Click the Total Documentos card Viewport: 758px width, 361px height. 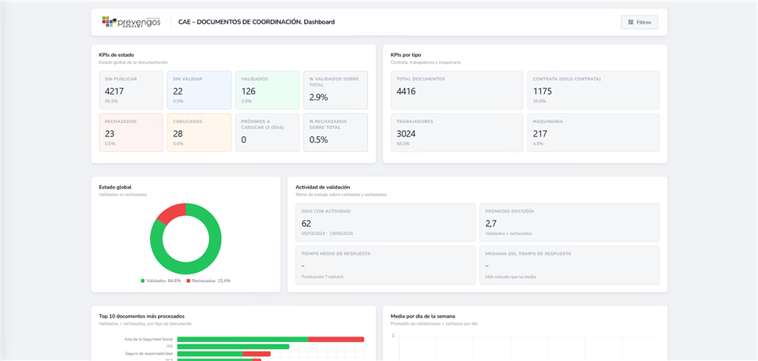coord(457,90)
